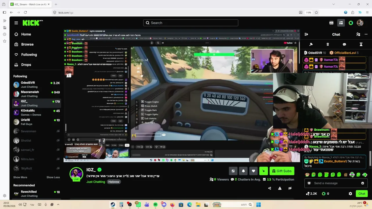Open browser extensions puzzle icon

[353, 12]
